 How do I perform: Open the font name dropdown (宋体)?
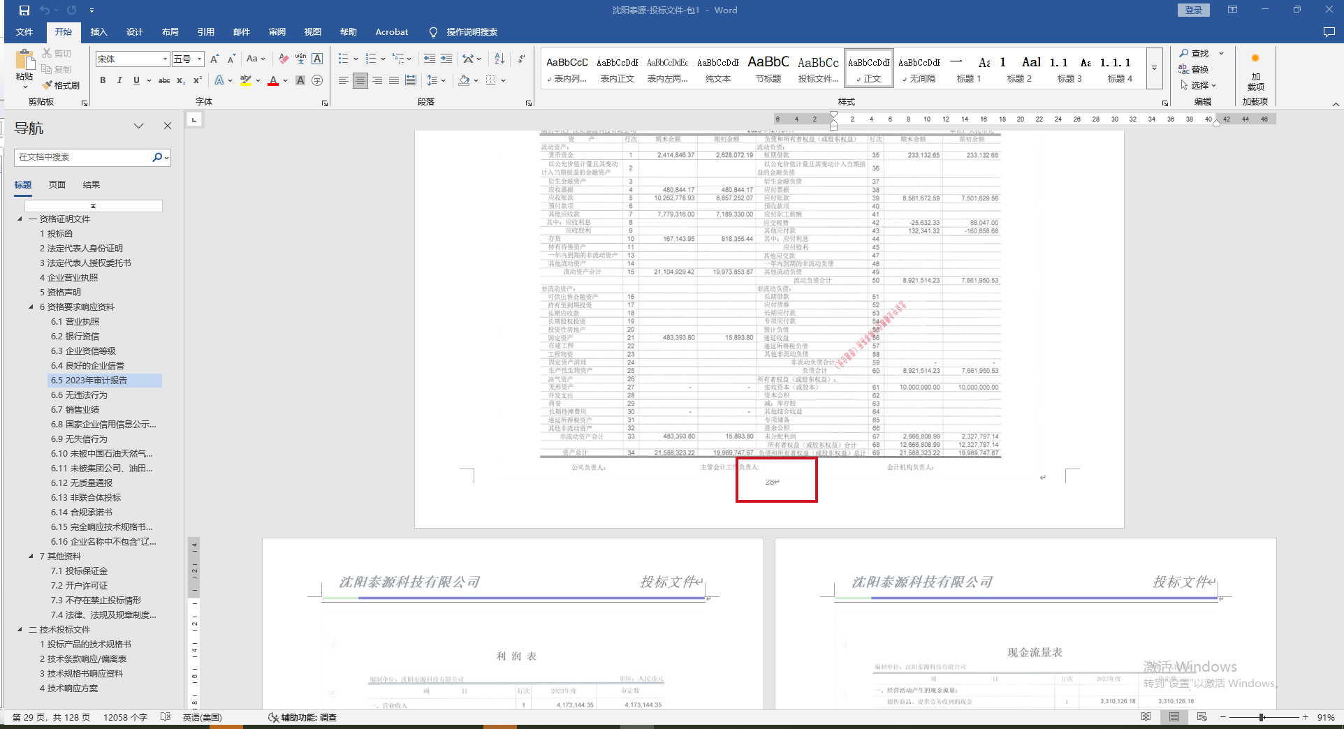click(165, 59)
